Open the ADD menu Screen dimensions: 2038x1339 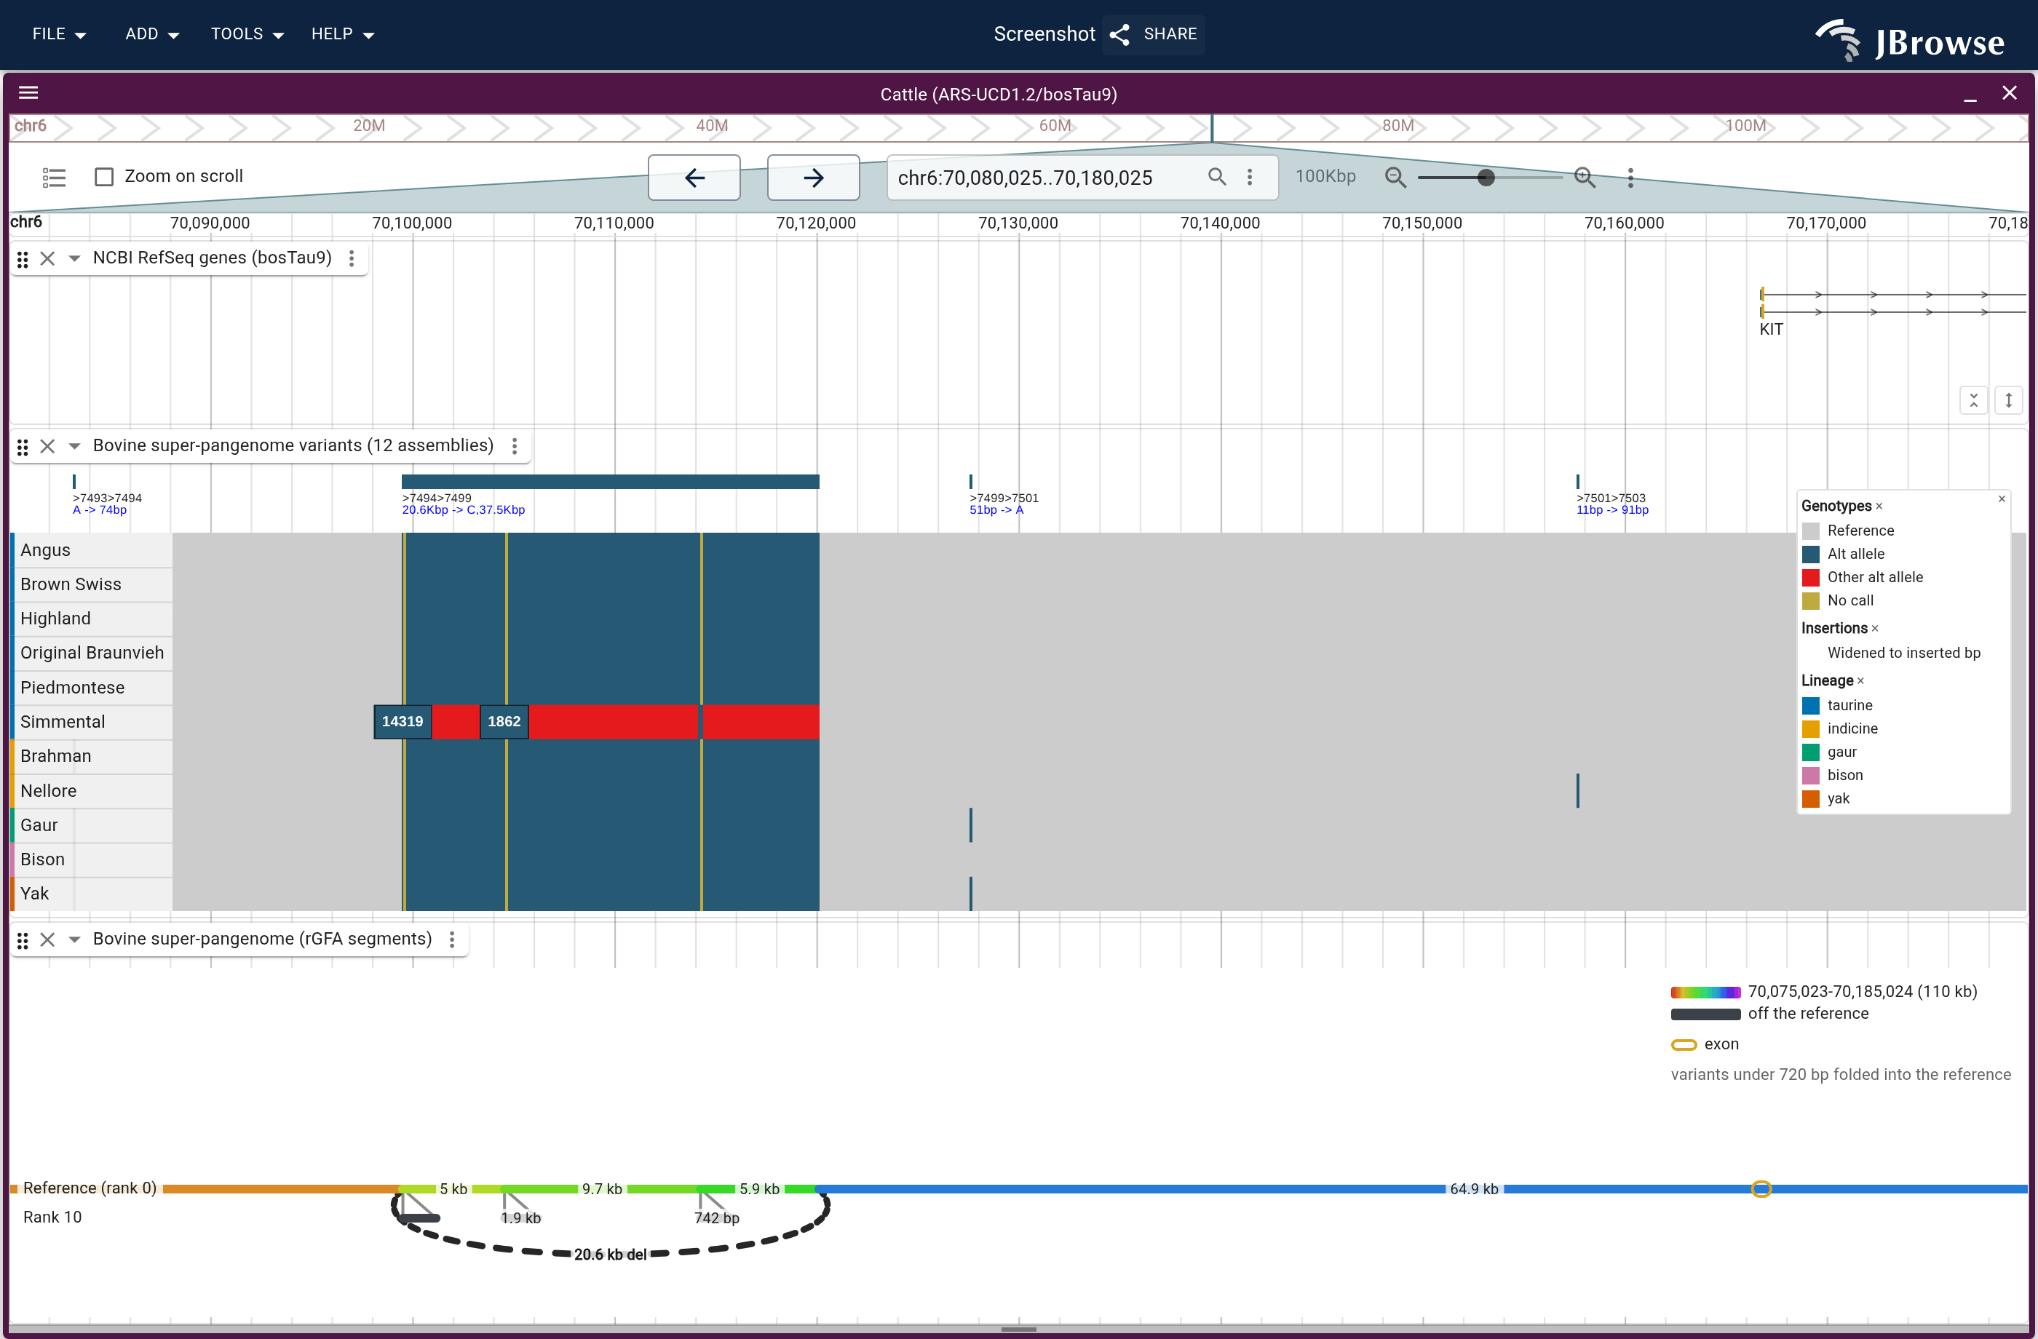[151, 34]
